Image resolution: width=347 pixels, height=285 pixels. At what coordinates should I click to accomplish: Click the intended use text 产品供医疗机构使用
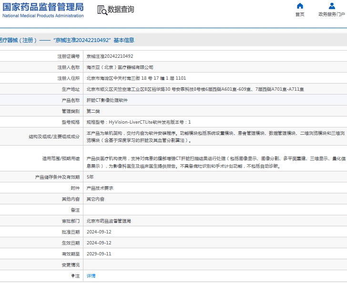216,162
